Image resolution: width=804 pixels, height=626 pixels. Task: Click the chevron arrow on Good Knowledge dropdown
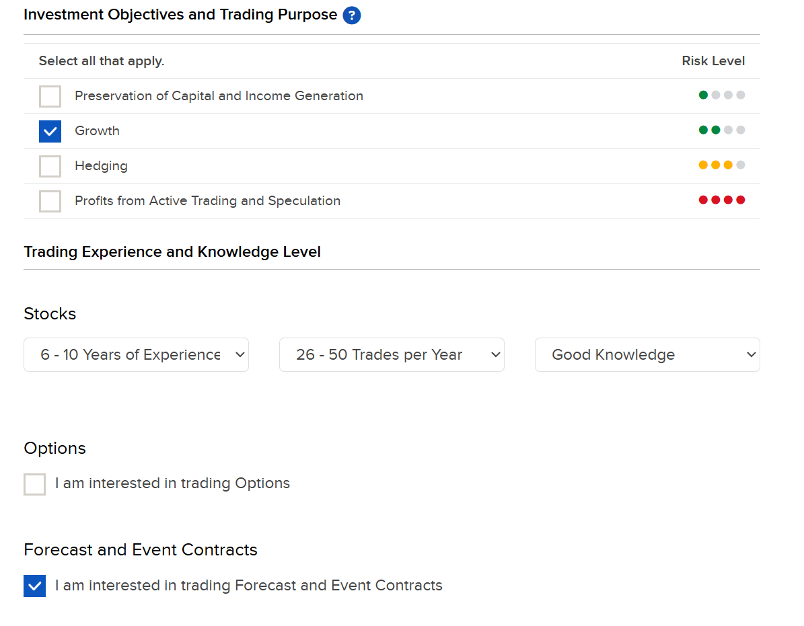click(752, 354)
